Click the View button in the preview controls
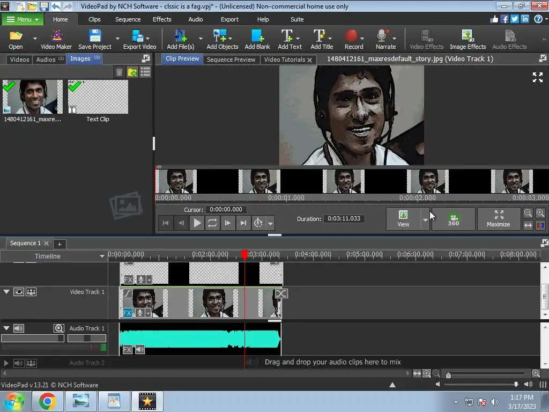 coord(403,219)
